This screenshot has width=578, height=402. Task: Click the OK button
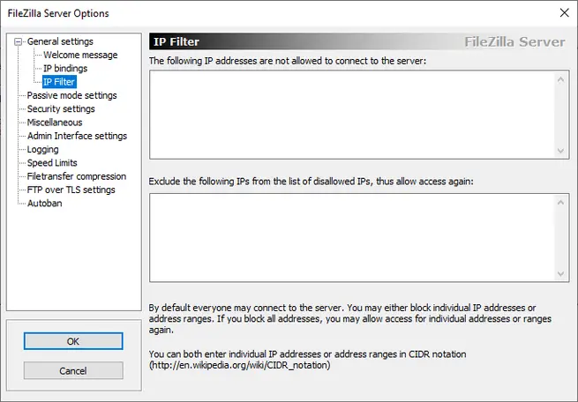73,341
